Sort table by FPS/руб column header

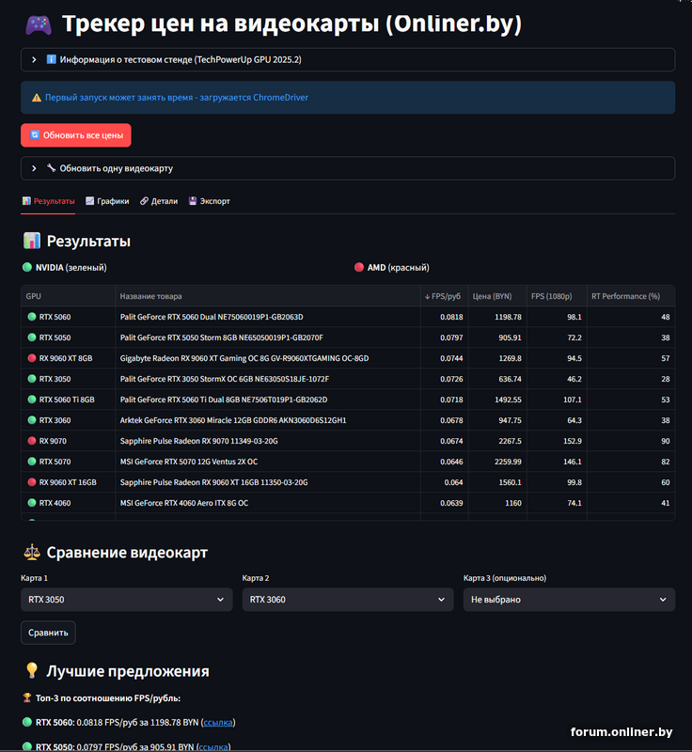coord(444,296)
